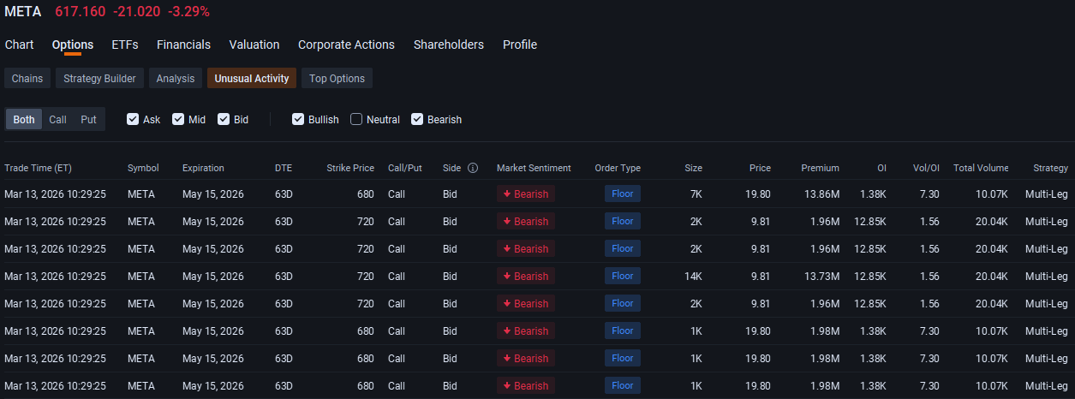
Task: Open the Corporate Actions tab
Action: click(x=346, y=45)
